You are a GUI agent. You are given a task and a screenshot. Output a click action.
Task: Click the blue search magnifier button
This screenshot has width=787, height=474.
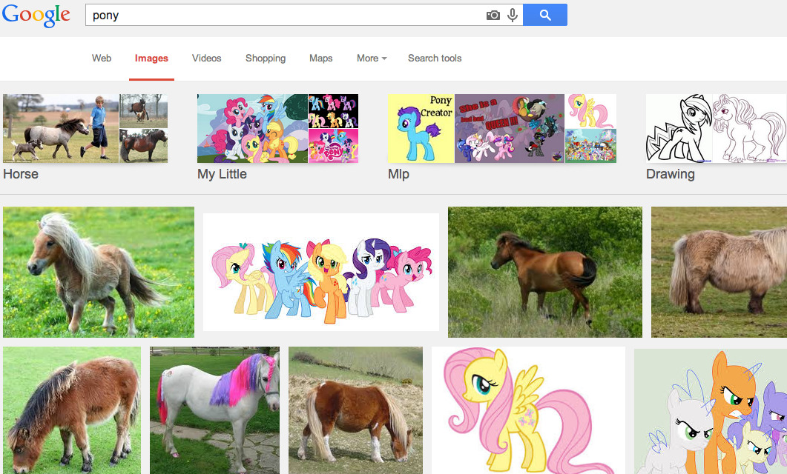tap(545, 15)
